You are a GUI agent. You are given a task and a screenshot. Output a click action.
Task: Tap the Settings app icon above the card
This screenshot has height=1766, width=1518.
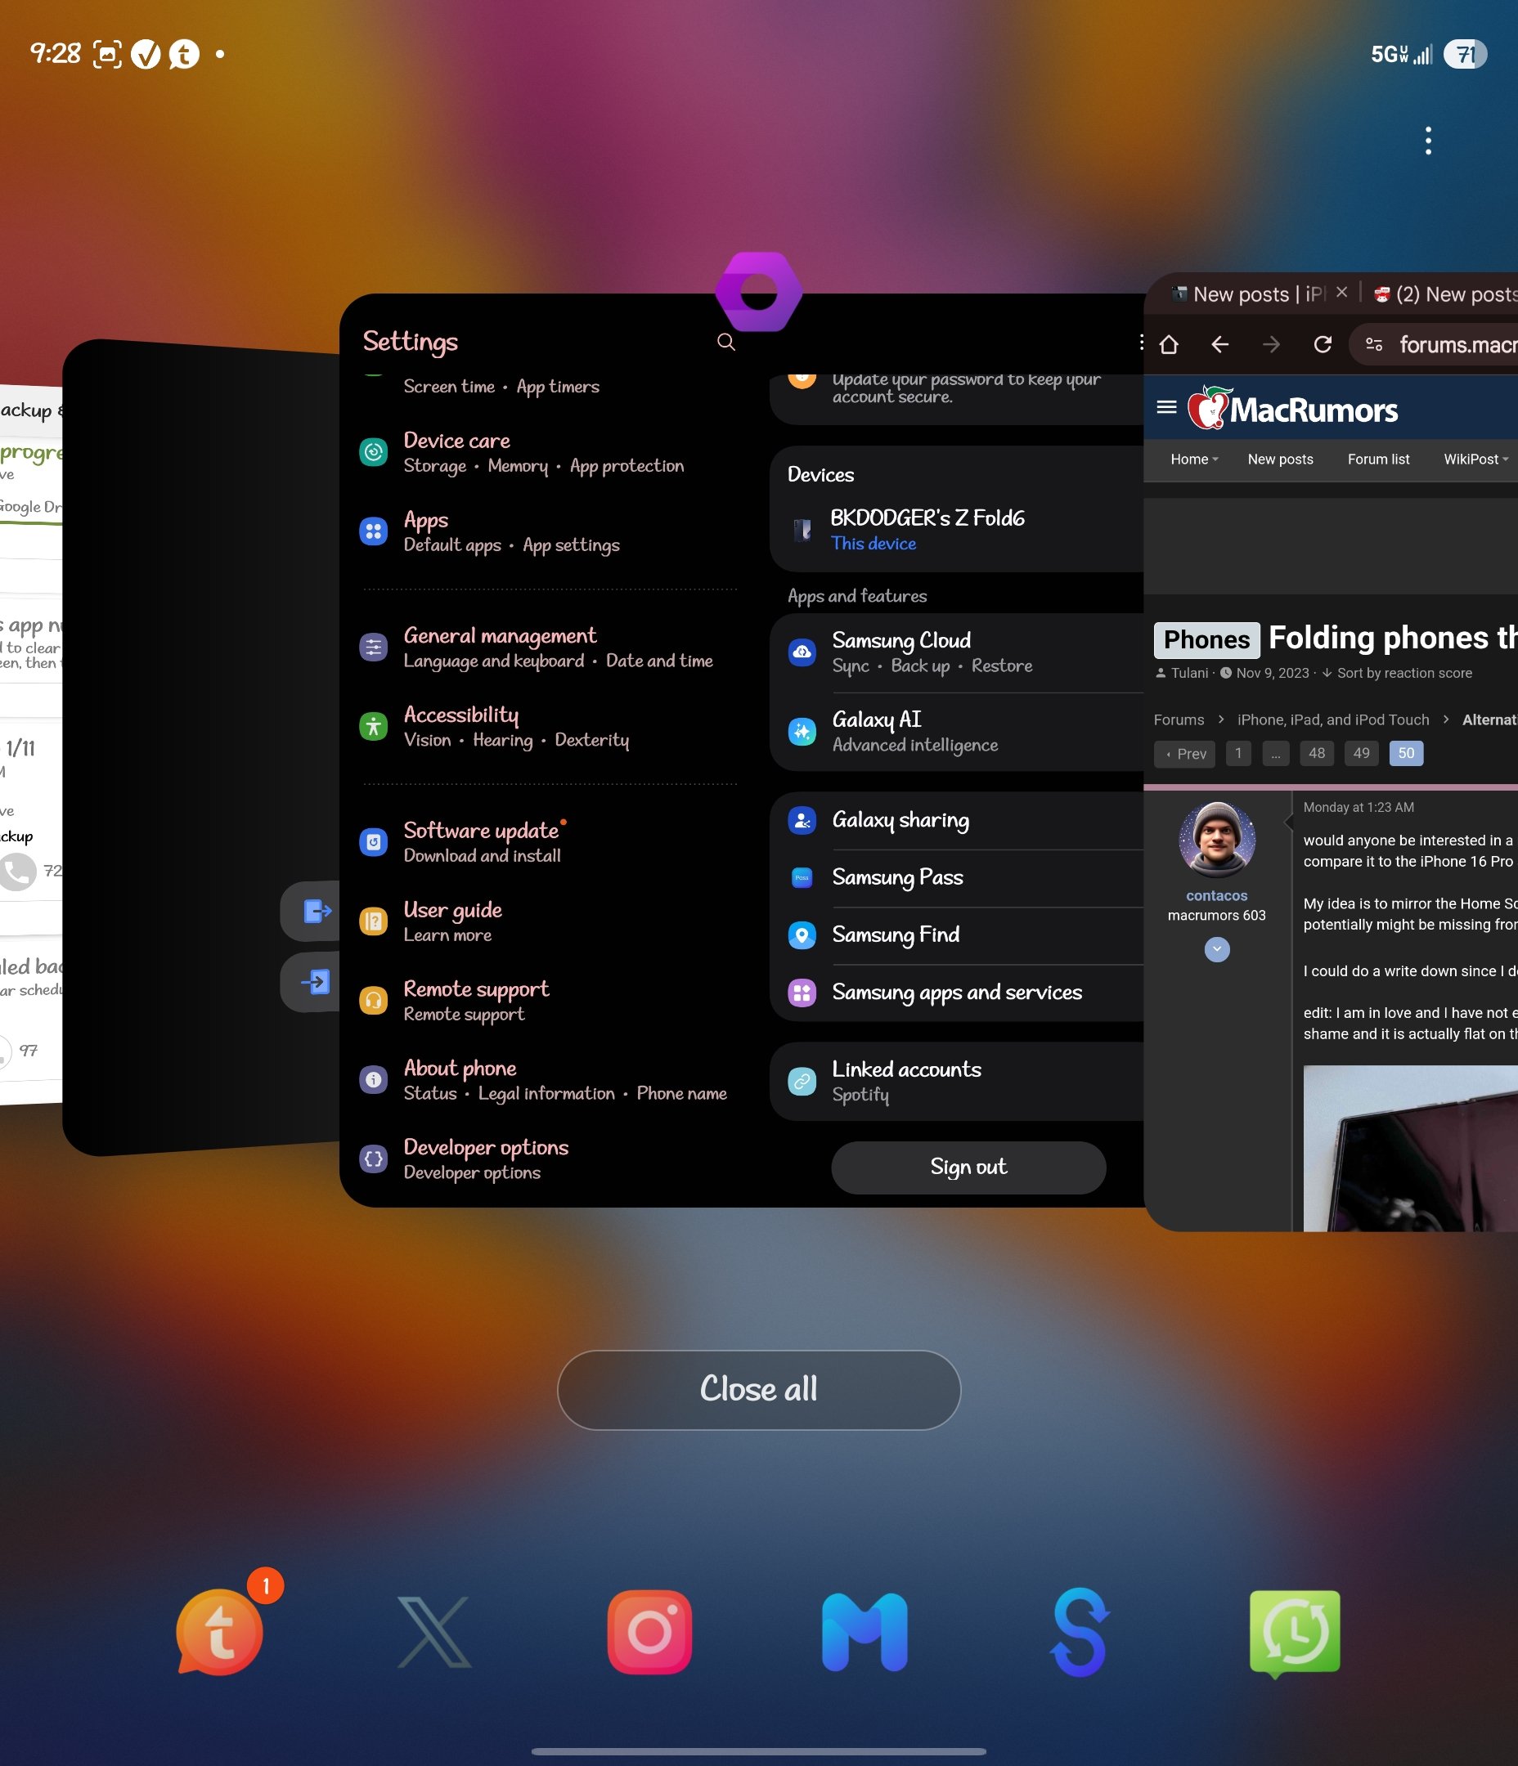[x=758, y=292]
